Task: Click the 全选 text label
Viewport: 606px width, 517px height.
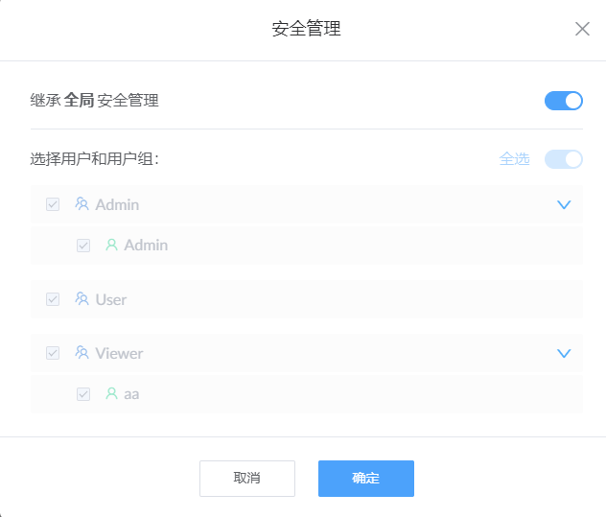Action: click(514, 159)
